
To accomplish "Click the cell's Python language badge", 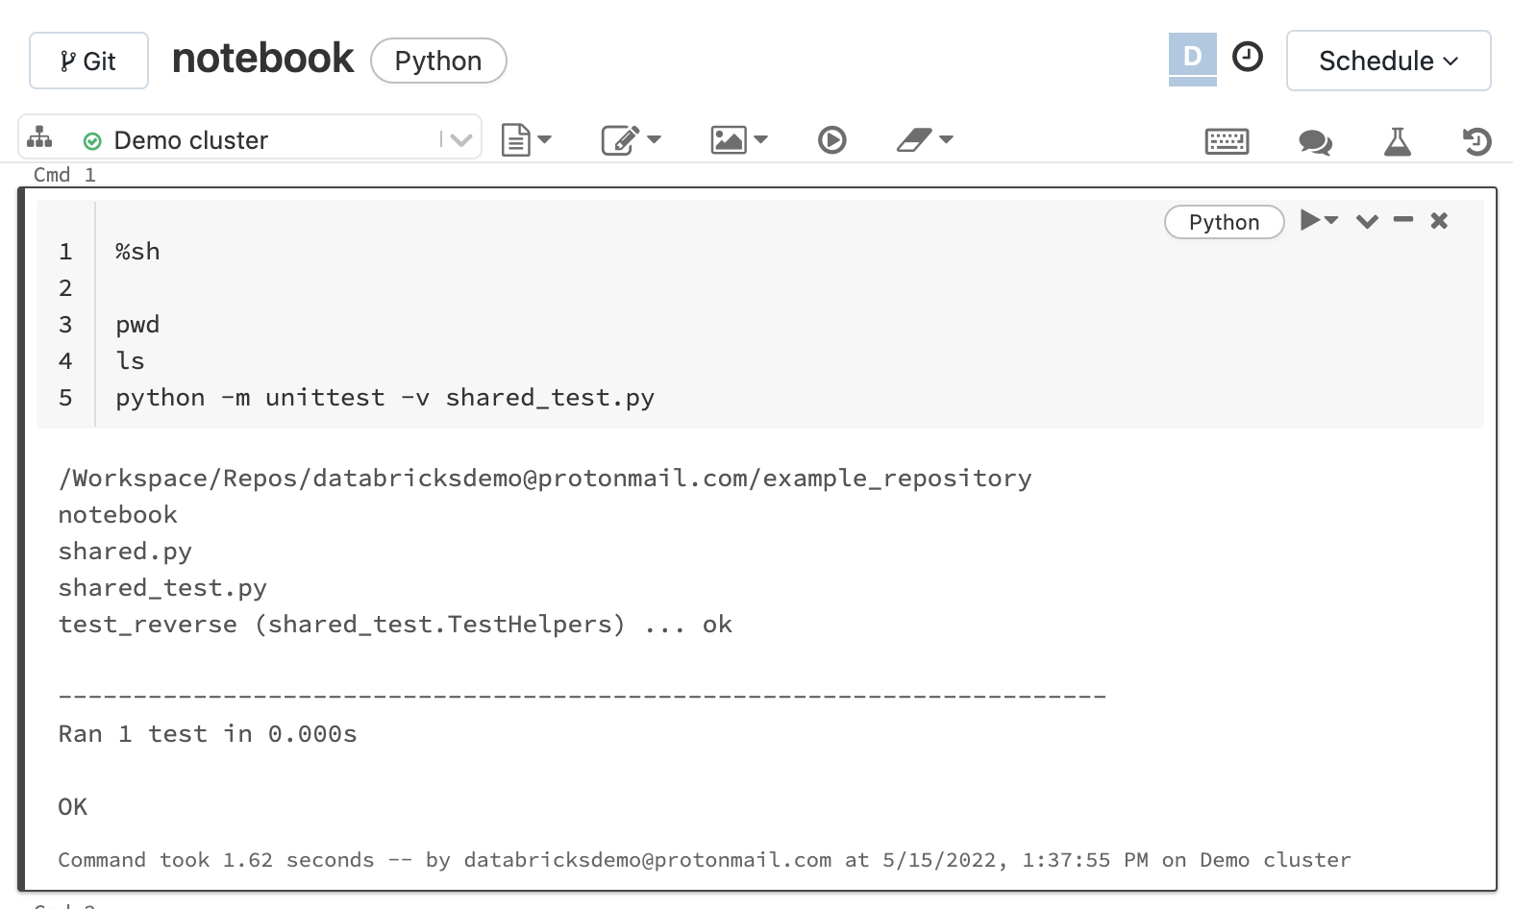I will (x=1224, y=222).
